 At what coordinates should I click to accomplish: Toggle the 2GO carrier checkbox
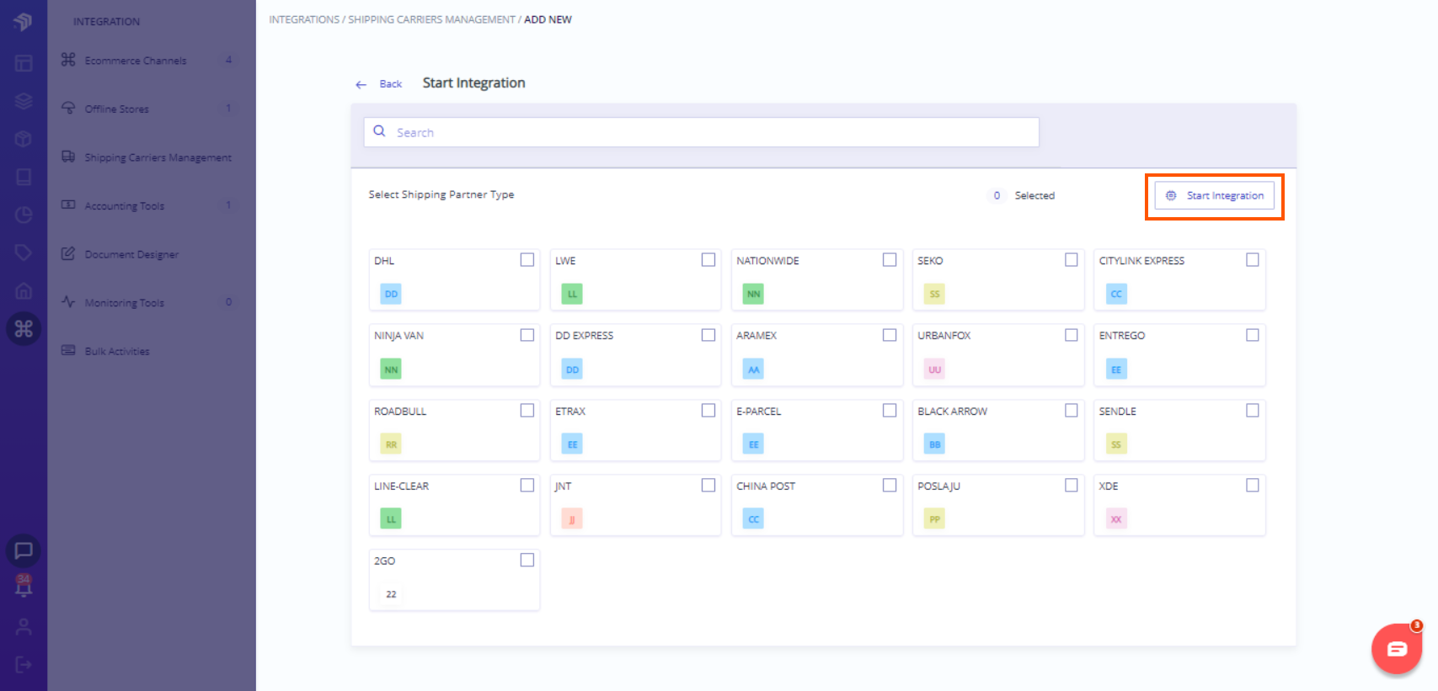(x=527, y=561)
